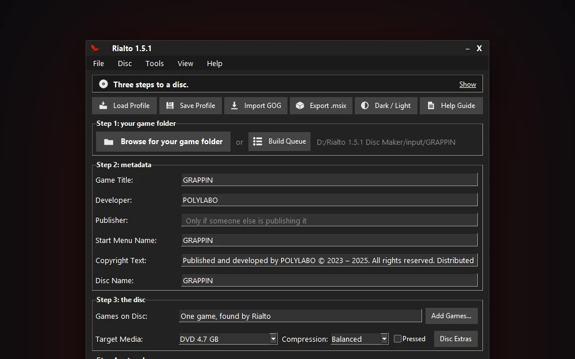Open the Tools menu
This screenshot has width=575, height=359.
(x=154, y=63)
